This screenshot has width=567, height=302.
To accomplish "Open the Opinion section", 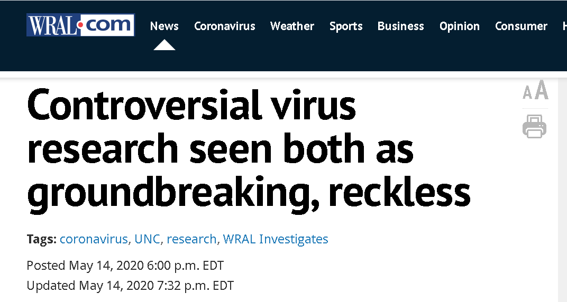I will point(460,26).
